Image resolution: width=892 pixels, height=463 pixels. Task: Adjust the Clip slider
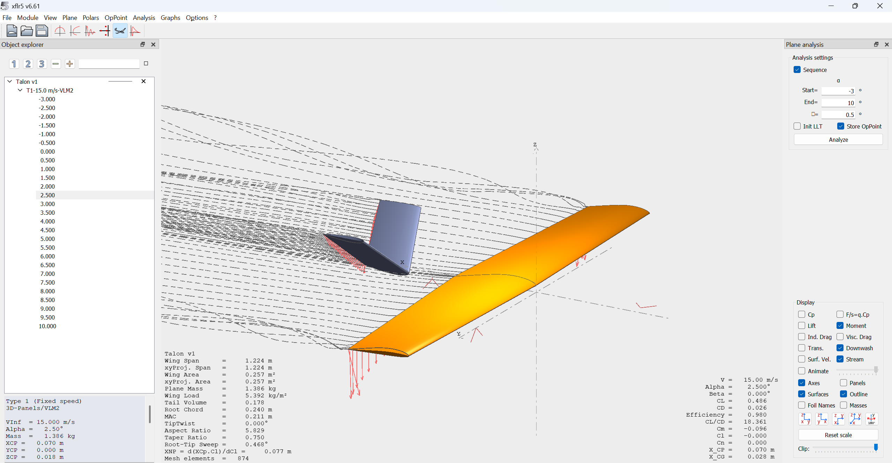tap(845, 448)
